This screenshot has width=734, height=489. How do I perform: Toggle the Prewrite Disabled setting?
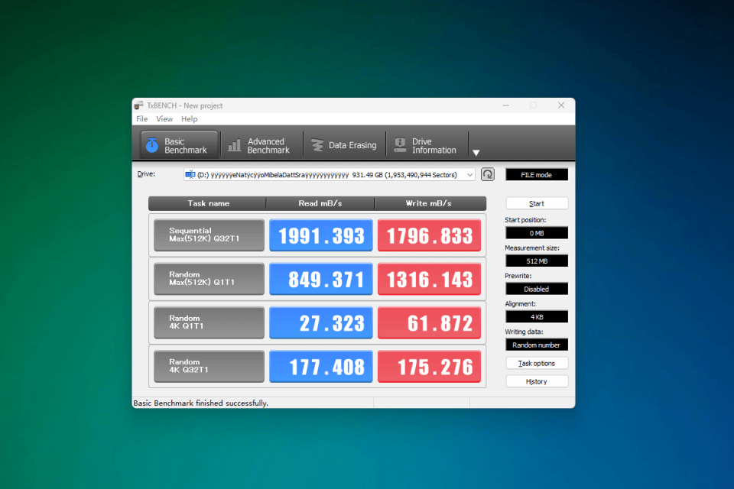point(537,290)
